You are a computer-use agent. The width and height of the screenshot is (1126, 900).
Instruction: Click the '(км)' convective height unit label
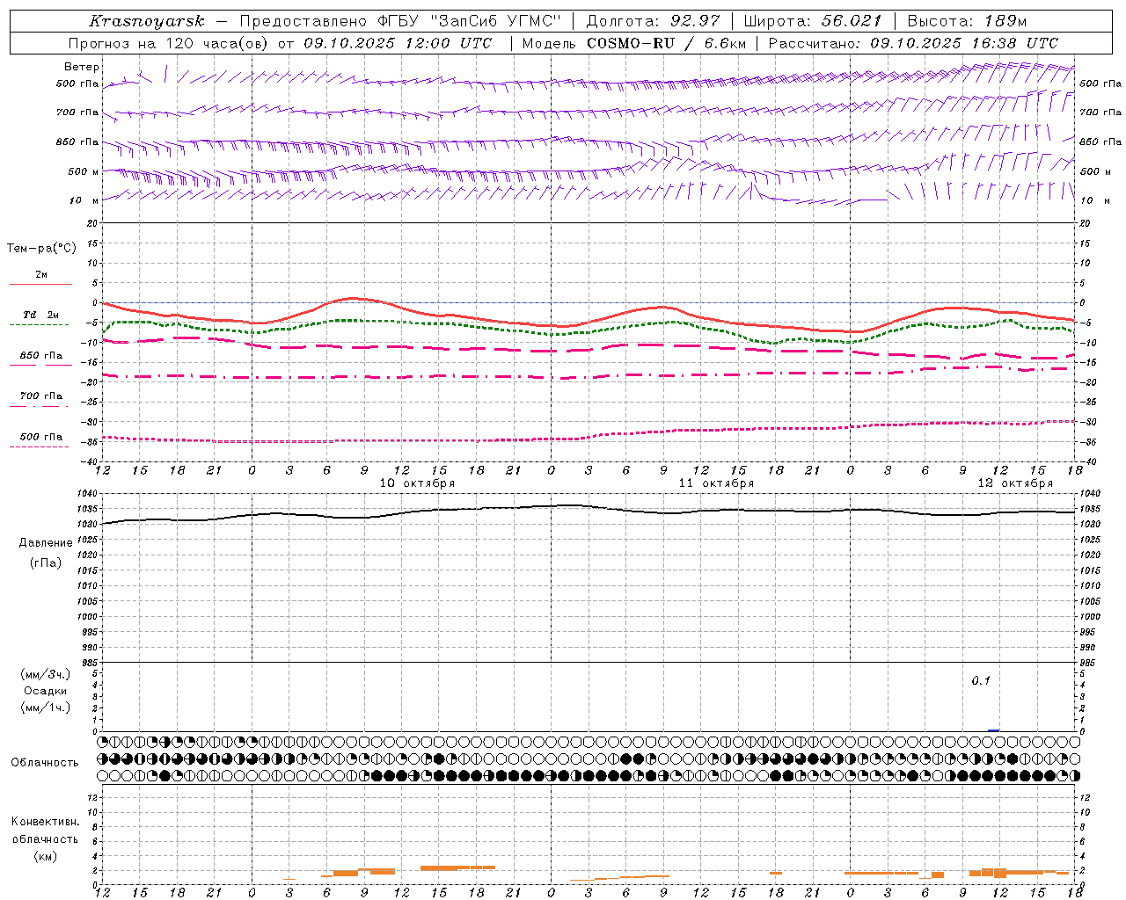(x=46, y=856)
